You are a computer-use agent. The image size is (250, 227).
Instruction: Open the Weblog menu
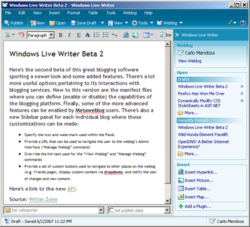click(130, 13)
